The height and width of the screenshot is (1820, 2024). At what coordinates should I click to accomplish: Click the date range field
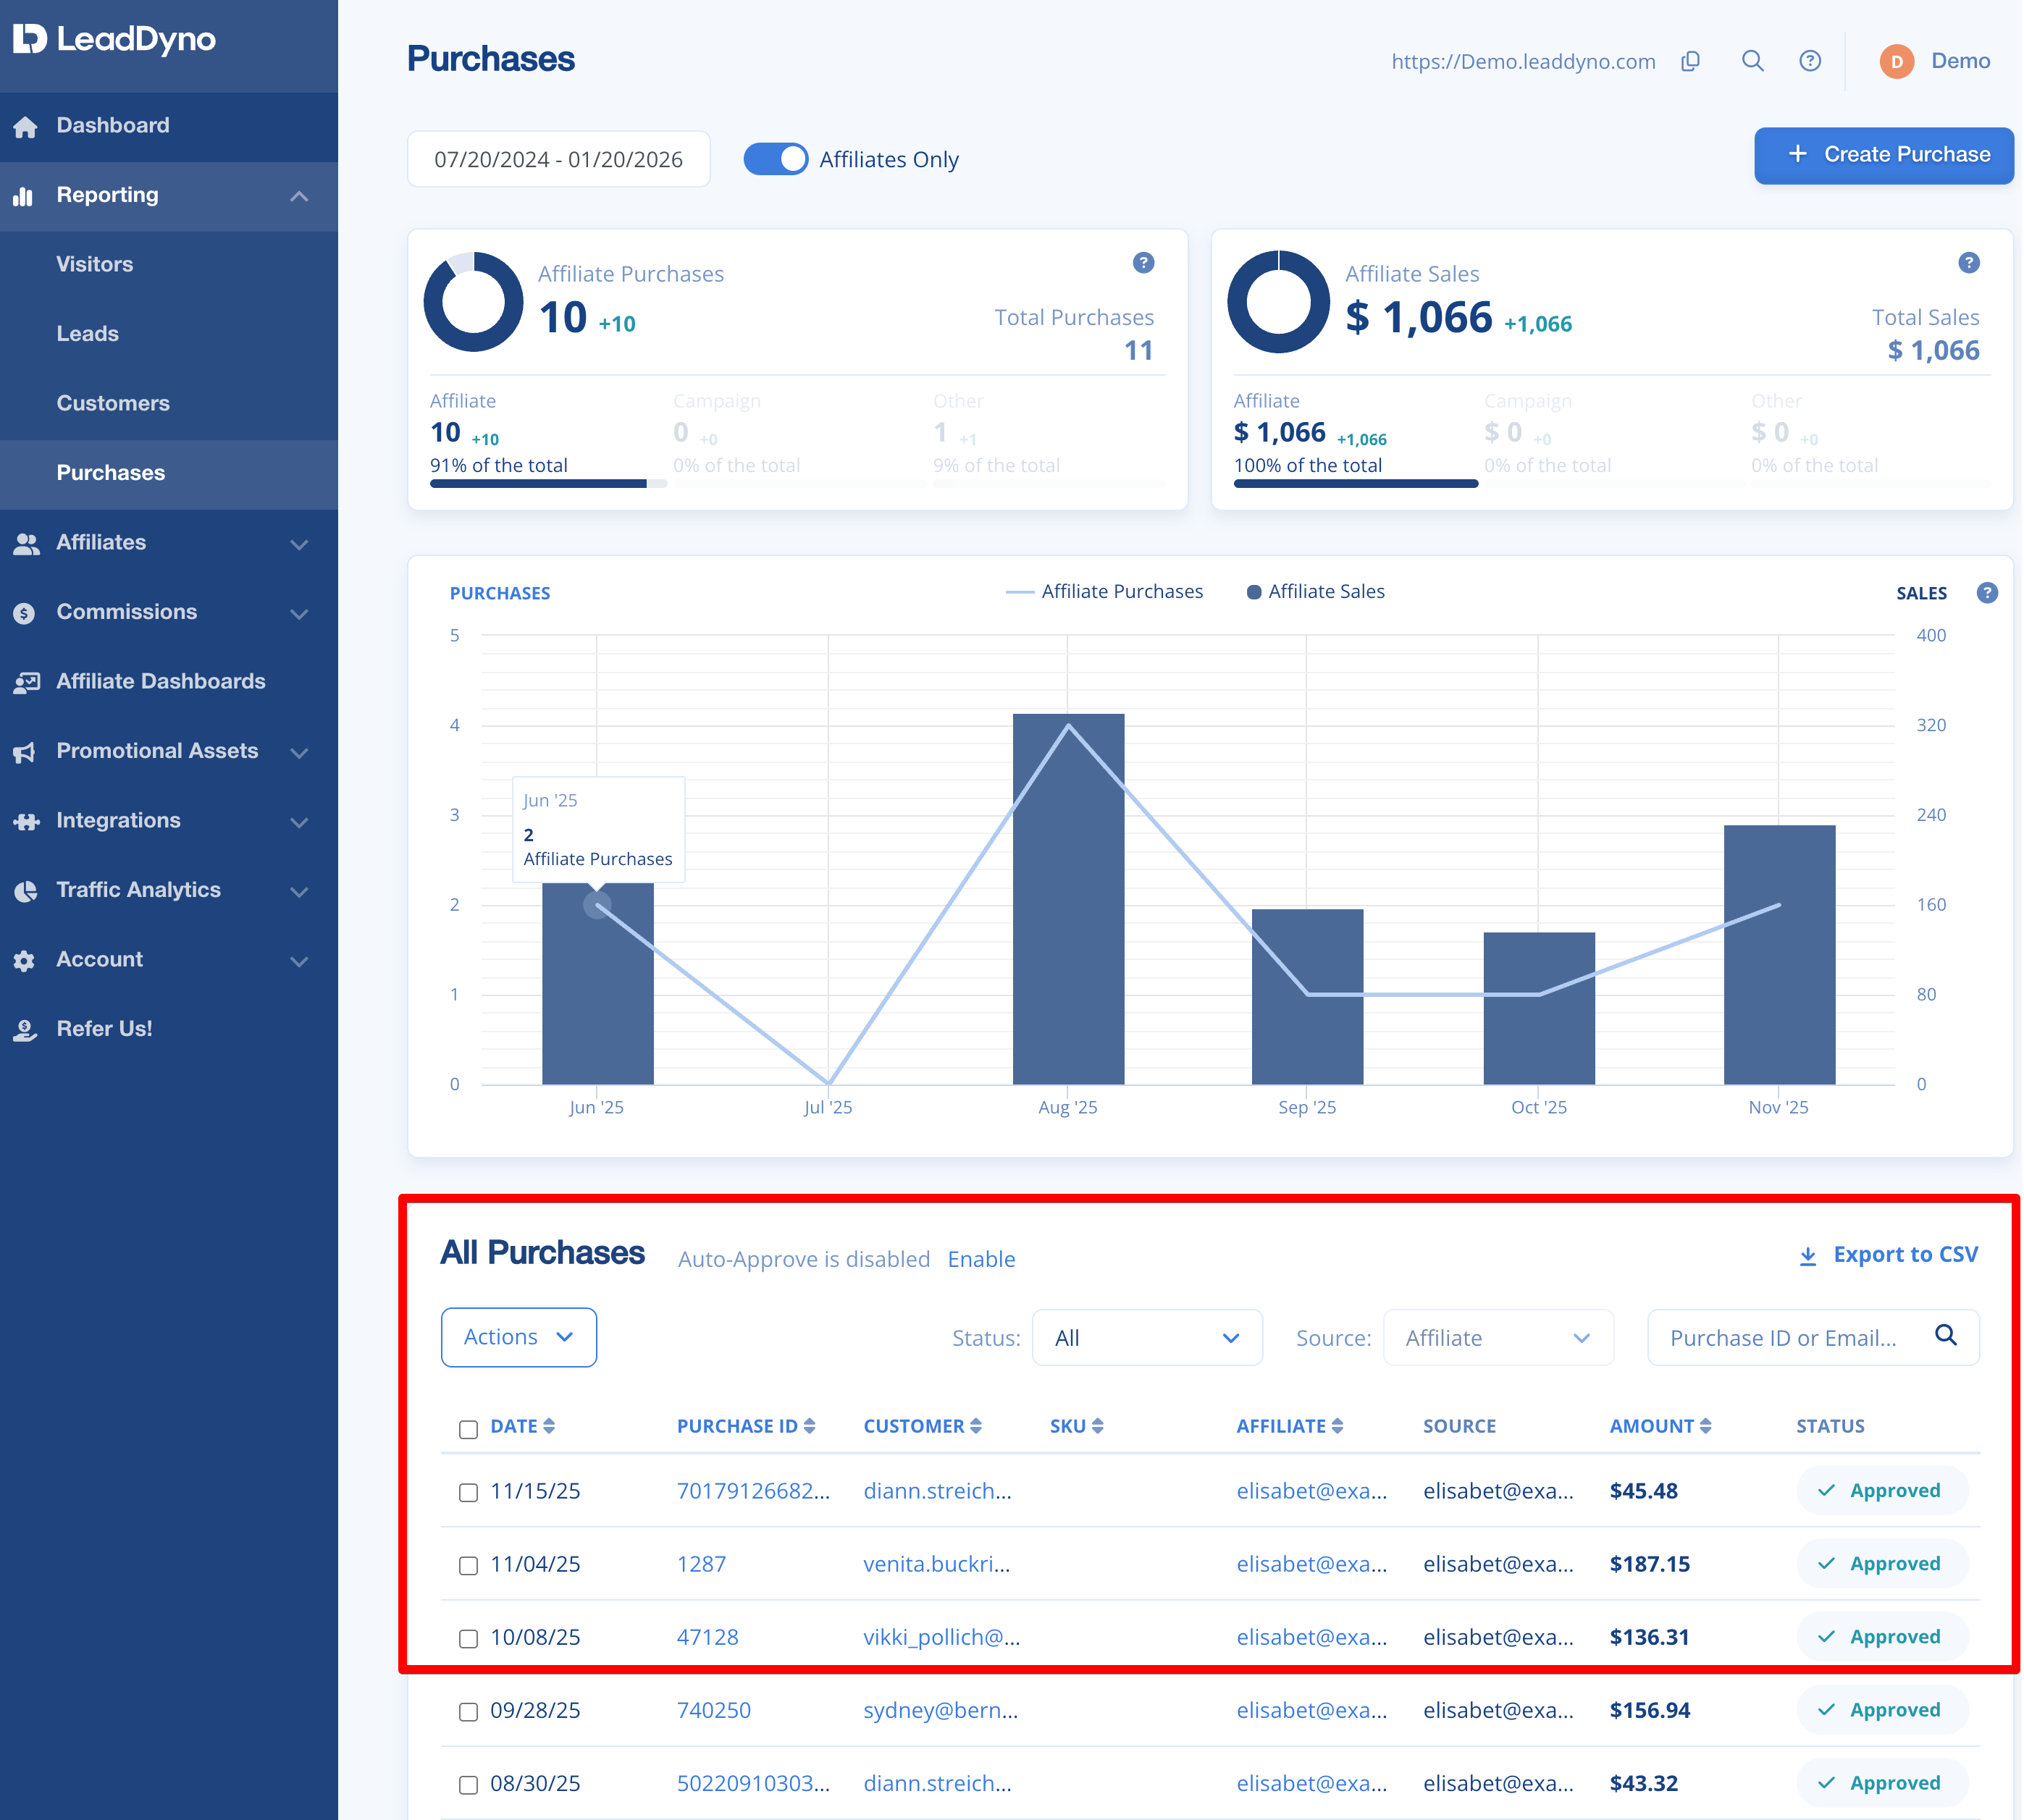coord(558,159)
